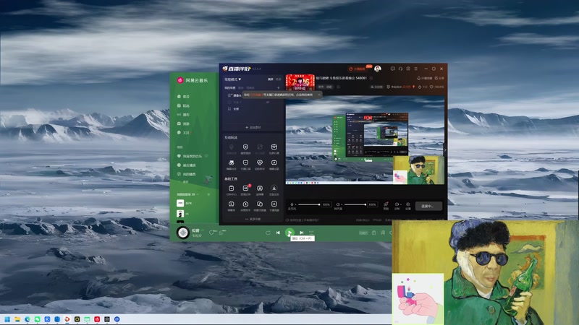Toggle heartbeat mode beside the liked music entry
The width and height of the screenshot is (579, 325).
tap(206, 156)
